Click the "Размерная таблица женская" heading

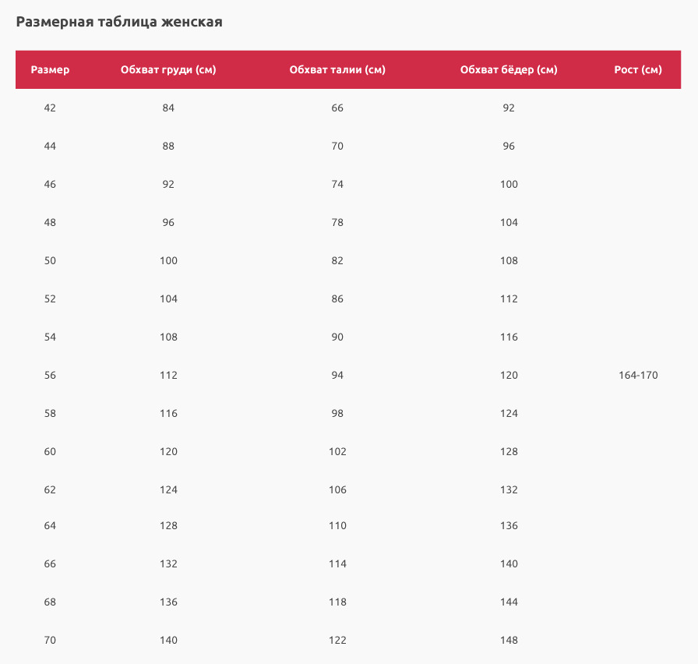(119, 22)
